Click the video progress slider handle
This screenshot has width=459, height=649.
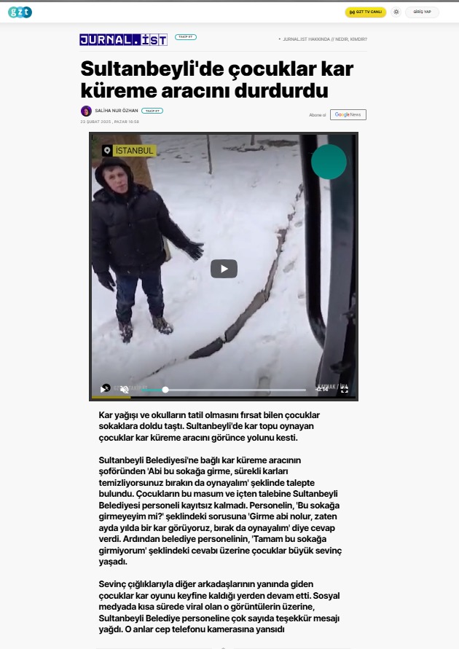[165, 390]
